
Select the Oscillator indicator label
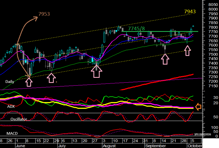pyautogui.click(x=19, y=119)
